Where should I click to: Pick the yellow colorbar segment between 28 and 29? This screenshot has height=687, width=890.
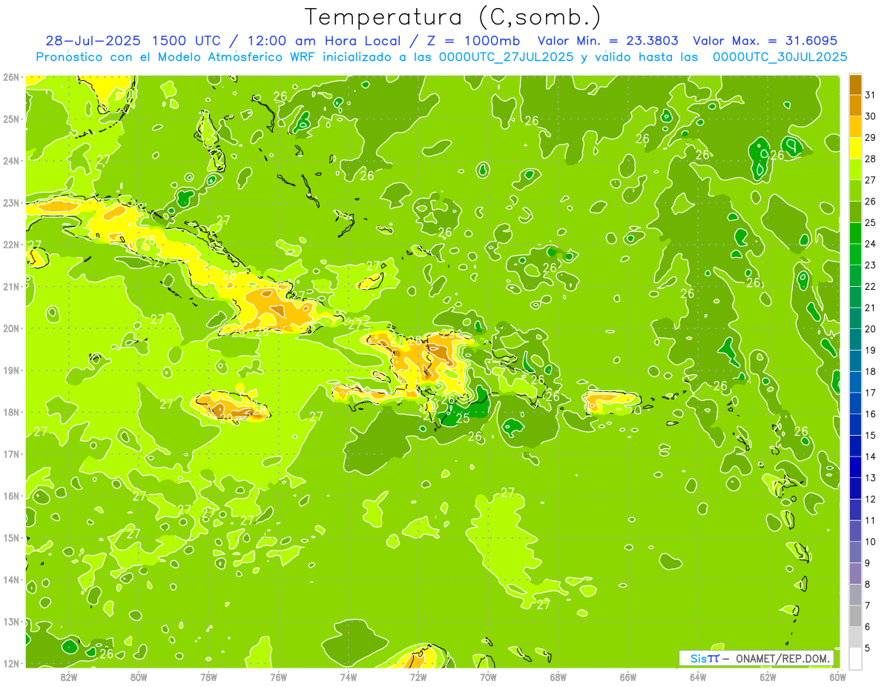point(855,148)
